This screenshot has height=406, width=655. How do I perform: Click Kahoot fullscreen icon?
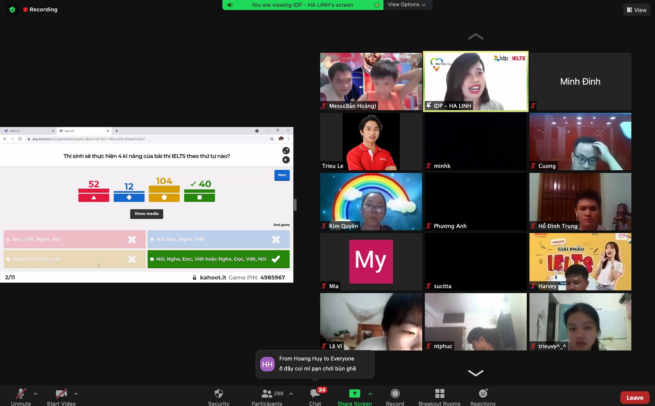286,150
